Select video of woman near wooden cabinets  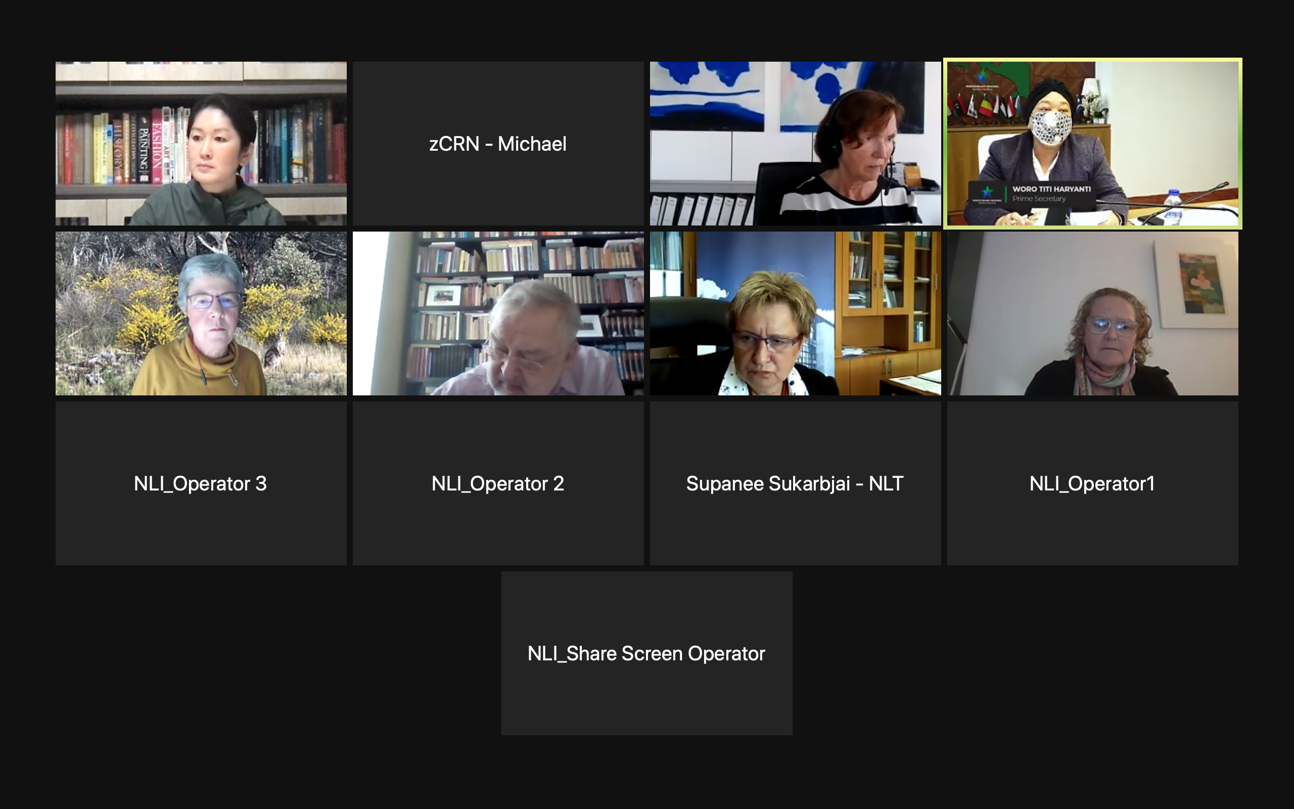click(795, 313)
